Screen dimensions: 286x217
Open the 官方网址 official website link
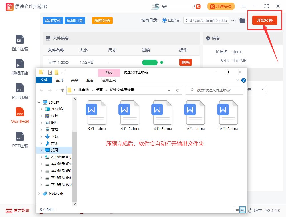click(x=18, y=210)
